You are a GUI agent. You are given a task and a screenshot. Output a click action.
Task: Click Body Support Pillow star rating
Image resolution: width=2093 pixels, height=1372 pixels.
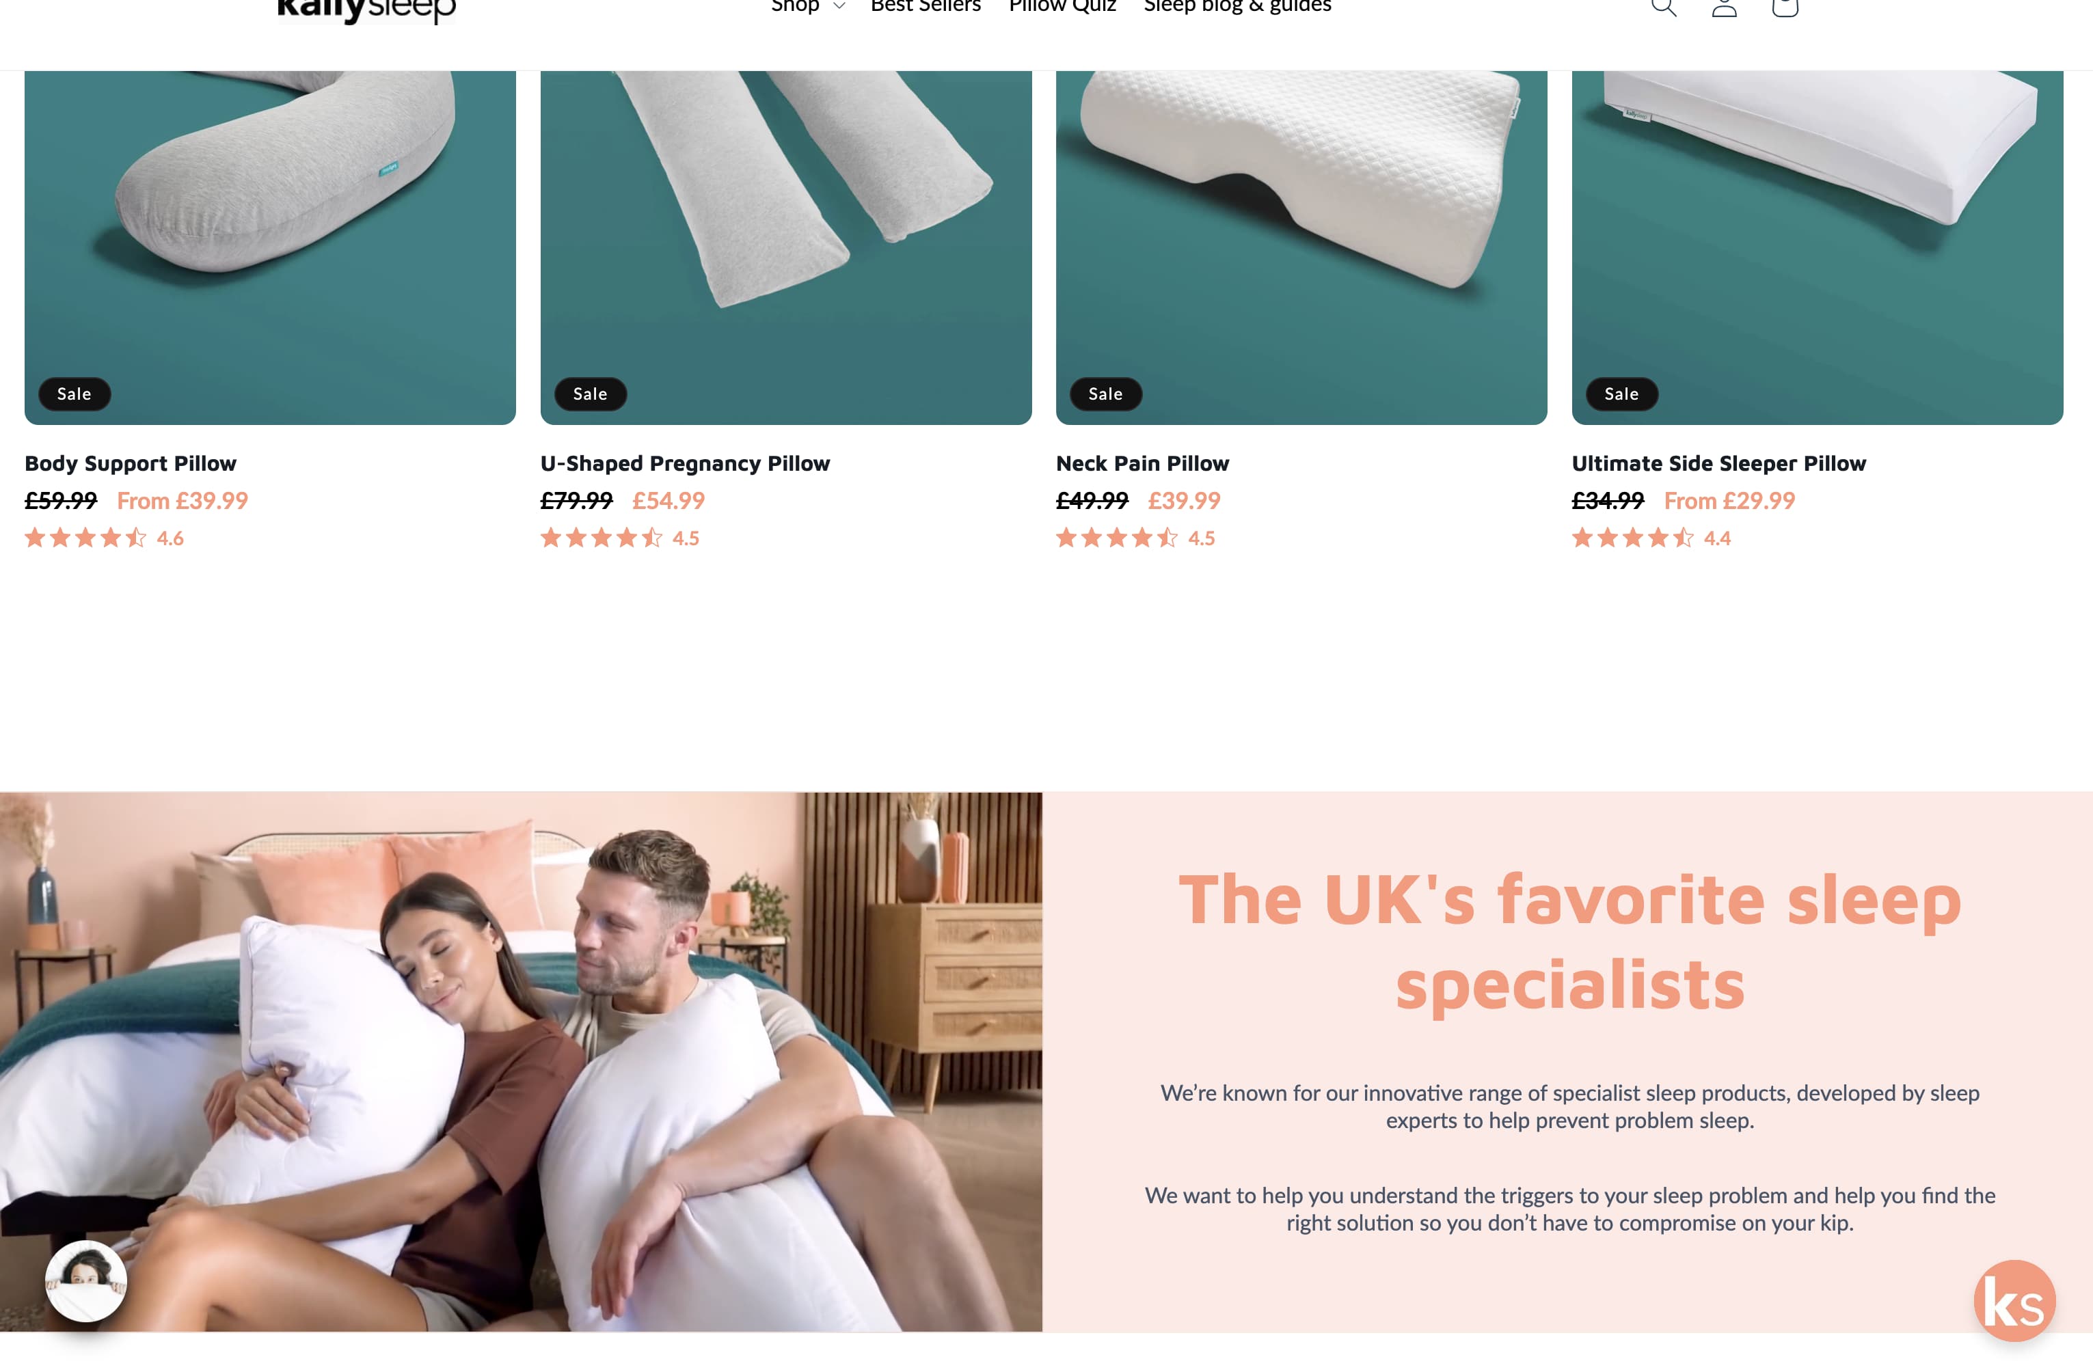pos(105,538)
